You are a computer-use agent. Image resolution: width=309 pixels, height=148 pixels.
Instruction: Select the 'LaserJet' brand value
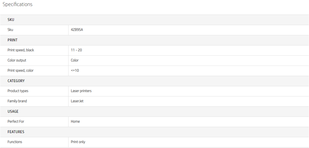pos(77,101)
